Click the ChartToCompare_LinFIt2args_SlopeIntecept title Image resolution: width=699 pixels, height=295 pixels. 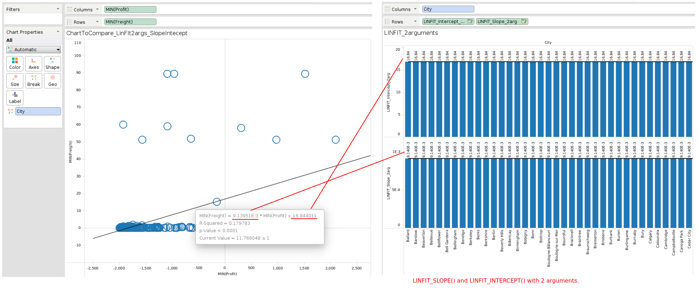point(127,33)
